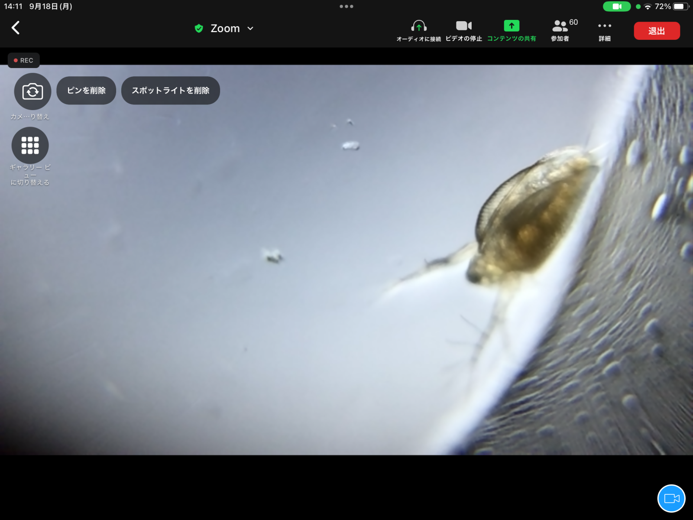
Task: Click the スポットライトを削除 button
Action: point(171,91)
